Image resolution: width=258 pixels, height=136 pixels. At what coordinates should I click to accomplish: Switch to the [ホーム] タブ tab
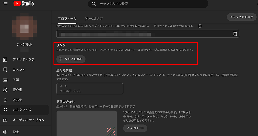[94, 18]
